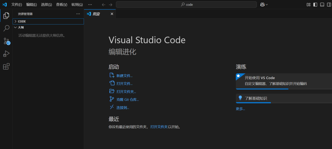Click the code command center search box
The image size is (332, 149).
[x=186, y=5]
